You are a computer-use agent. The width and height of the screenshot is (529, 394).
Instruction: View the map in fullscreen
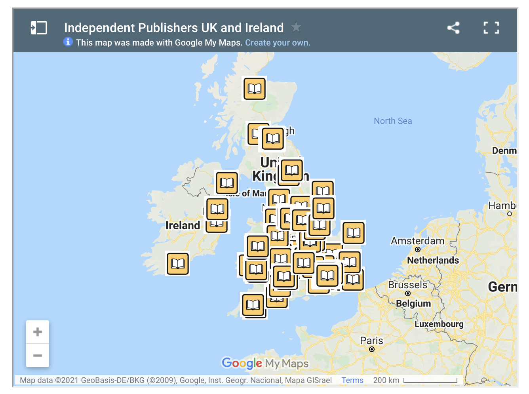pos(491,28)
